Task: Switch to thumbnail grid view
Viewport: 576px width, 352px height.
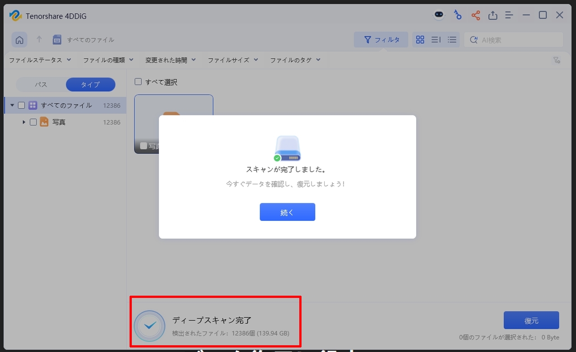Action: [420, 40]
